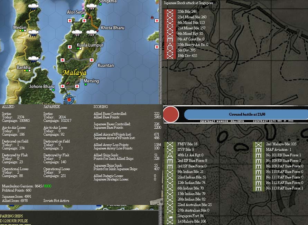Click the 12th Indian Bde unit icon
This screenshot has width=308, height=225.
(170, 183)
